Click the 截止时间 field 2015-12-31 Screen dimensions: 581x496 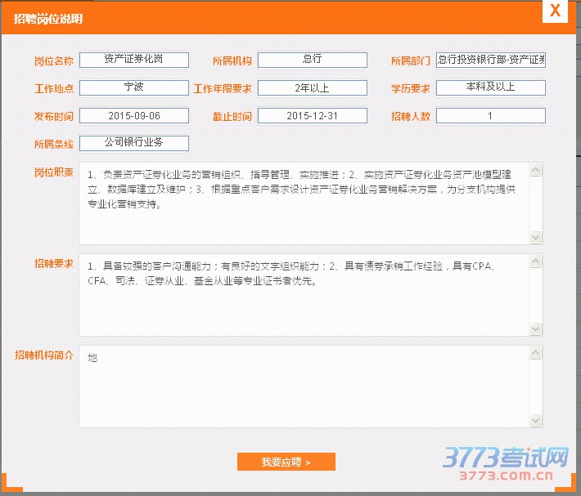point(312,116)
